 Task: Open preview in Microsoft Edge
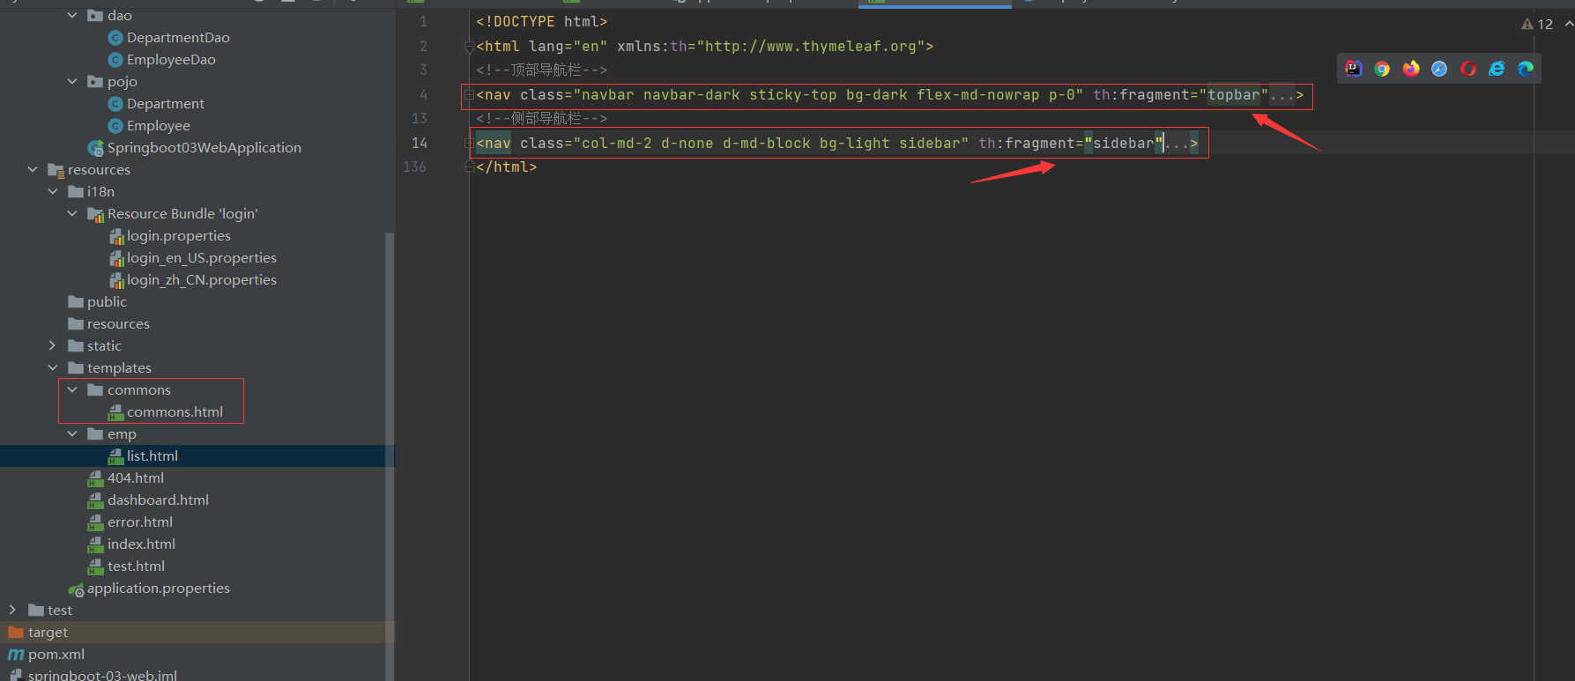(1526, 69)
